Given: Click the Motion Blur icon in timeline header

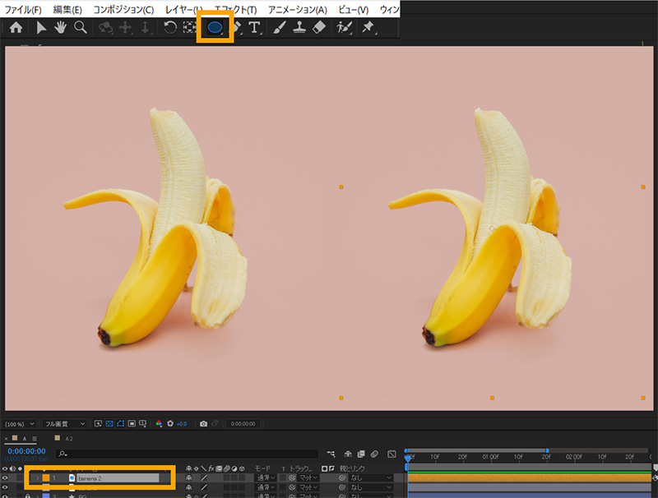Looking at the screenshot, I should tap(374, 454).
